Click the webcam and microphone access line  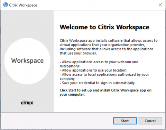click(x=99, y=64)
